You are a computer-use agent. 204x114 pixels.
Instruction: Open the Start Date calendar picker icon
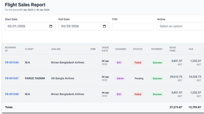point(51,26)
